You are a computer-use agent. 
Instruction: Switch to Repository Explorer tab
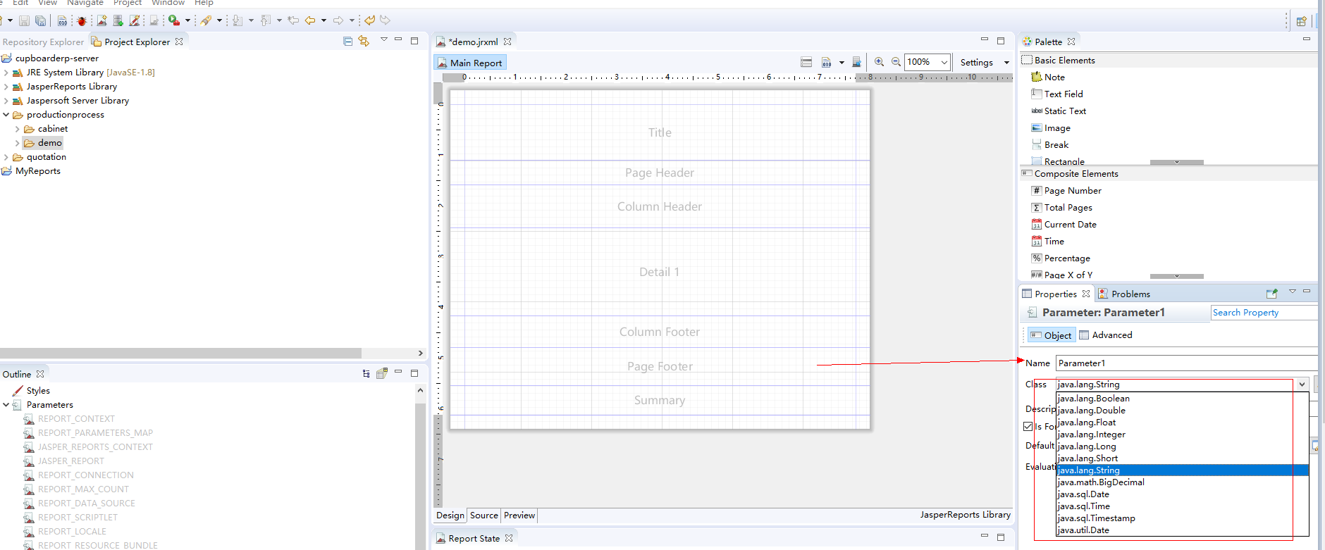[43, 42]
